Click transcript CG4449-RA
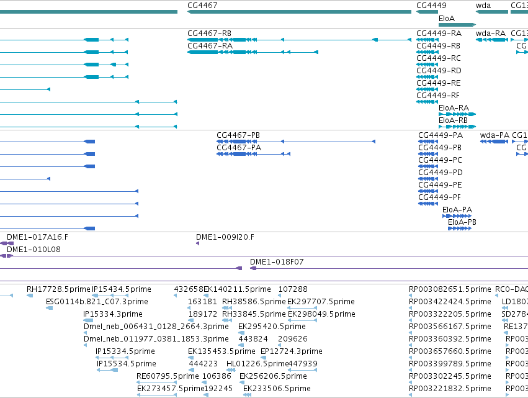 pos(427,40)
